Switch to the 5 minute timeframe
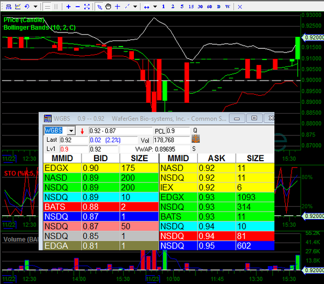Image resolution: width=324 pixels, height=284 pixels. [182, 6]
